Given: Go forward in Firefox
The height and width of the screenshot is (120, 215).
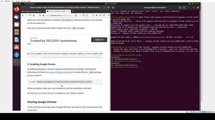Looking at the screenshot, I should click(x=27, y=15).
